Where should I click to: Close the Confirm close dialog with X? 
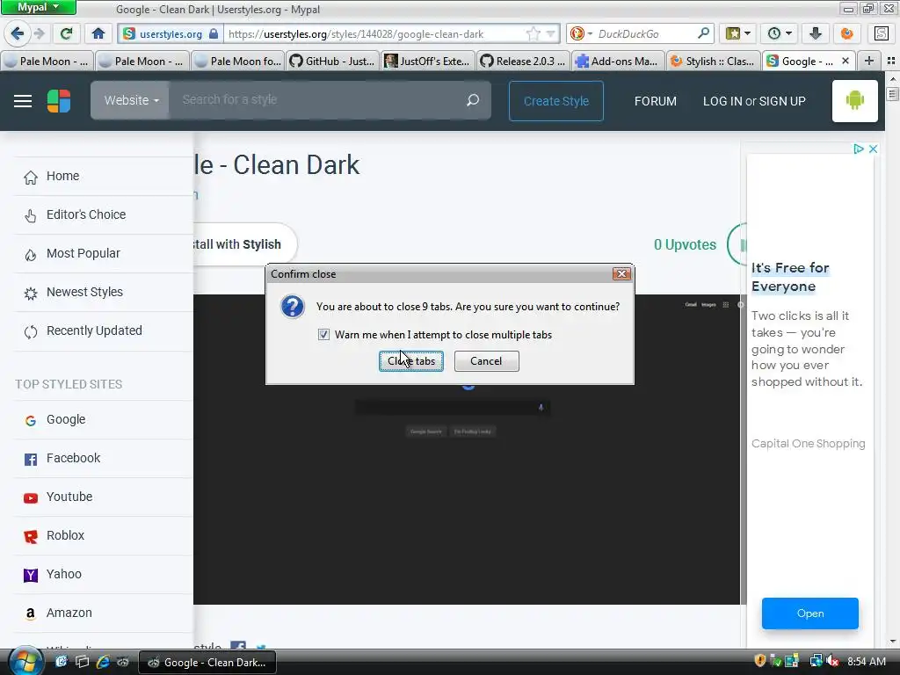point(621,274)
